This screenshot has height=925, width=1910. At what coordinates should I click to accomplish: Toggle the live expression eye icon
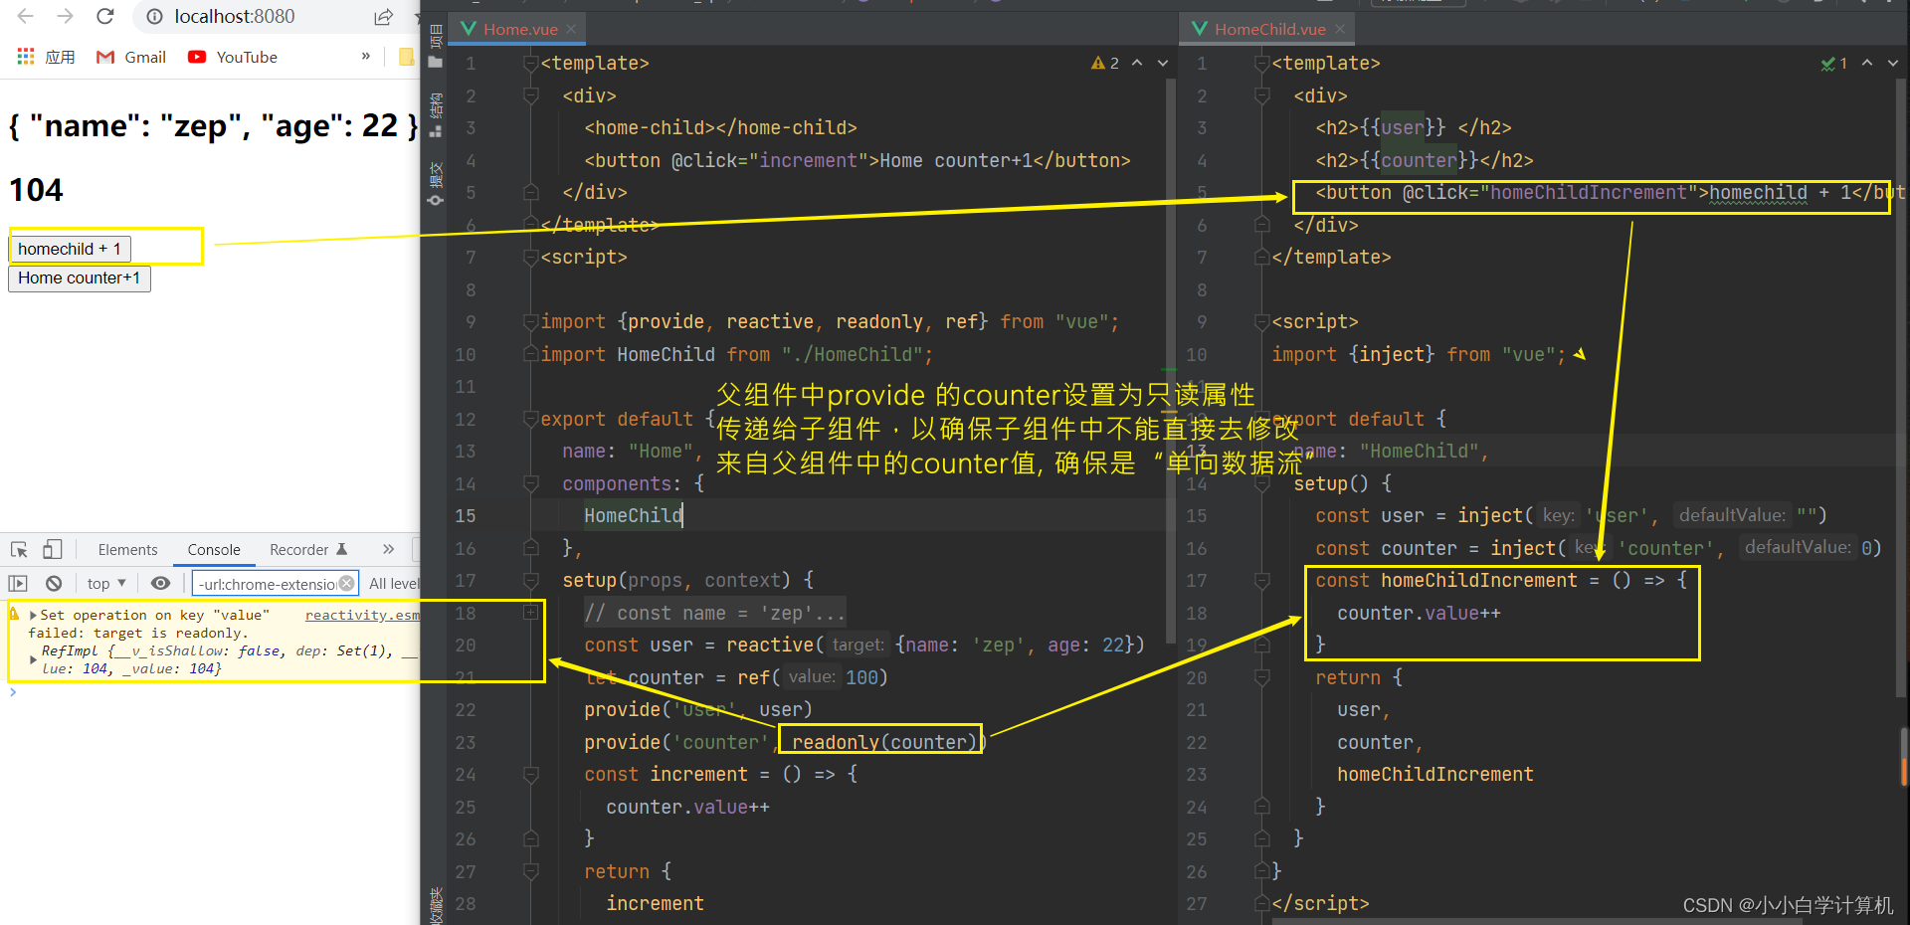tap(160, 584)
